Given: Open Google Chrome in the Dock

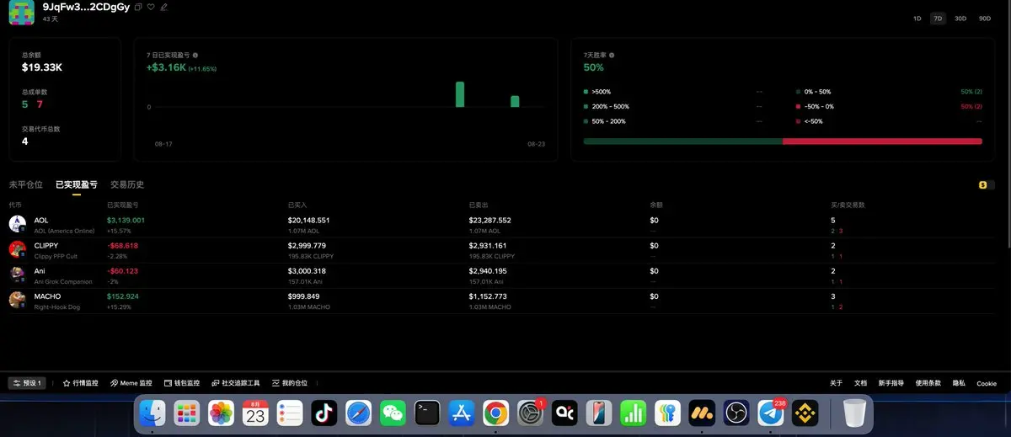Looking at the screenshot, I should tap(495, 413).
